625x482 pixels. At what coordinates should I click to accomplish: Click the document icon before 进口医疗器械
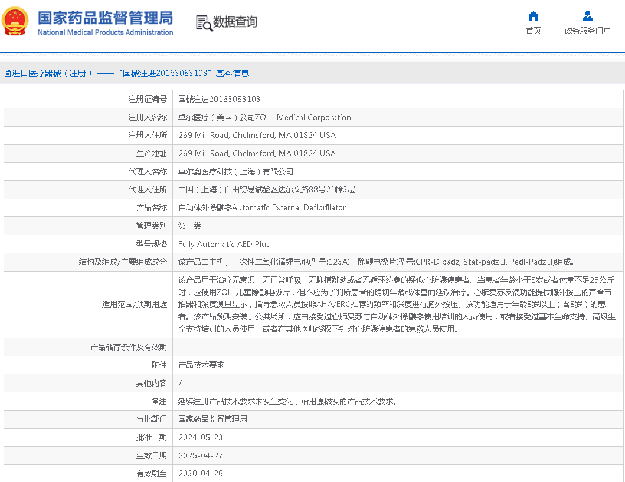point(7,74)
